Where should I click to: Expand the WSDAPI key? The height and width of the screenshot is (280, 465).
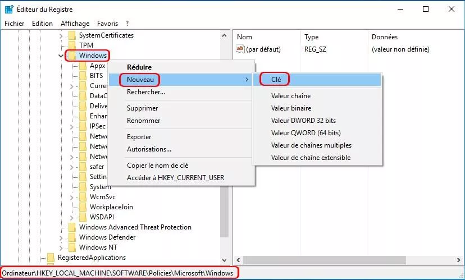coord(72,218)
